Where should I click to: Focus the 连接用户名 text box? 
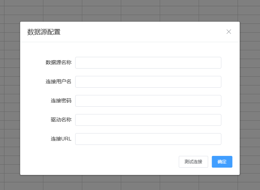(148, 82)
